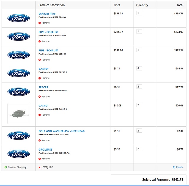Click the quantity input for the $10.03 GASKET
The image size is (189, 186).
(139, 105)
